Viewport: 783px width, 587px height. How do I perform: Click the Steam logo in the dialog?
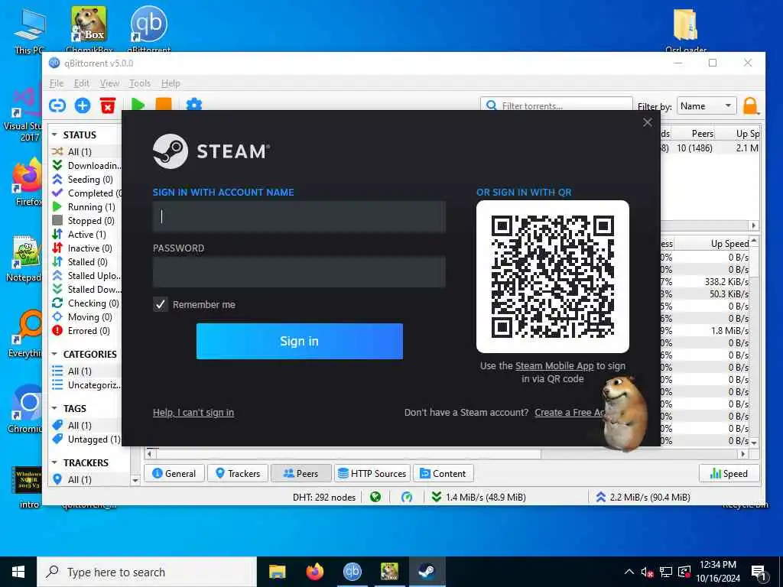211,151
